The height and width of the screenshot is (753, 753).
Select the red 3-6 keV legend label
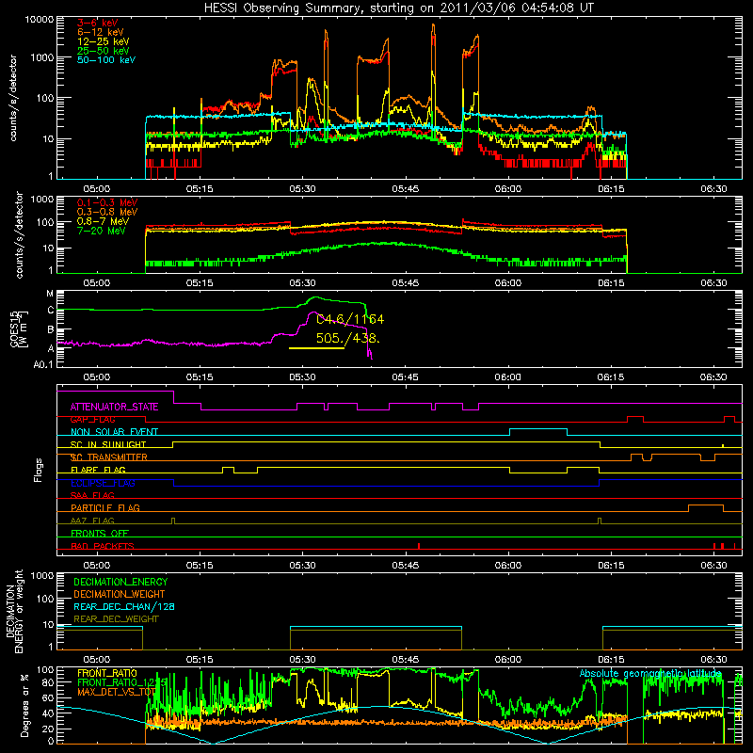click(x=98, y=23)
